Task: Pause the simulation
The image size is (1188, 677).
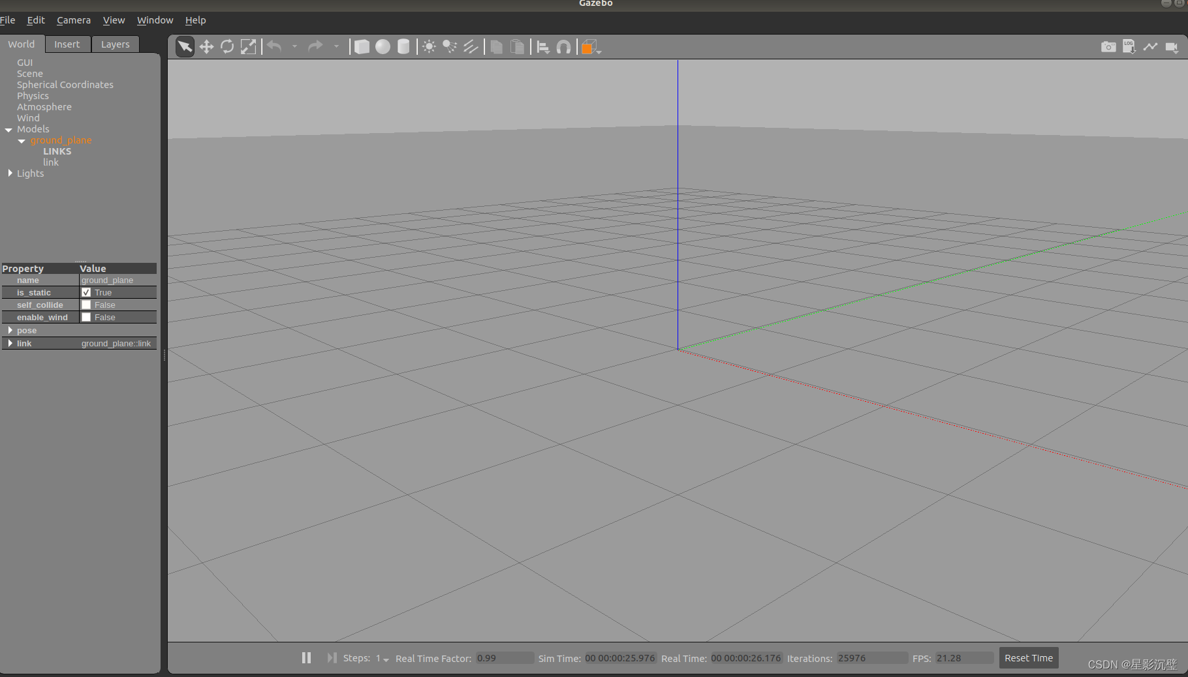Action: click(306, 658)
